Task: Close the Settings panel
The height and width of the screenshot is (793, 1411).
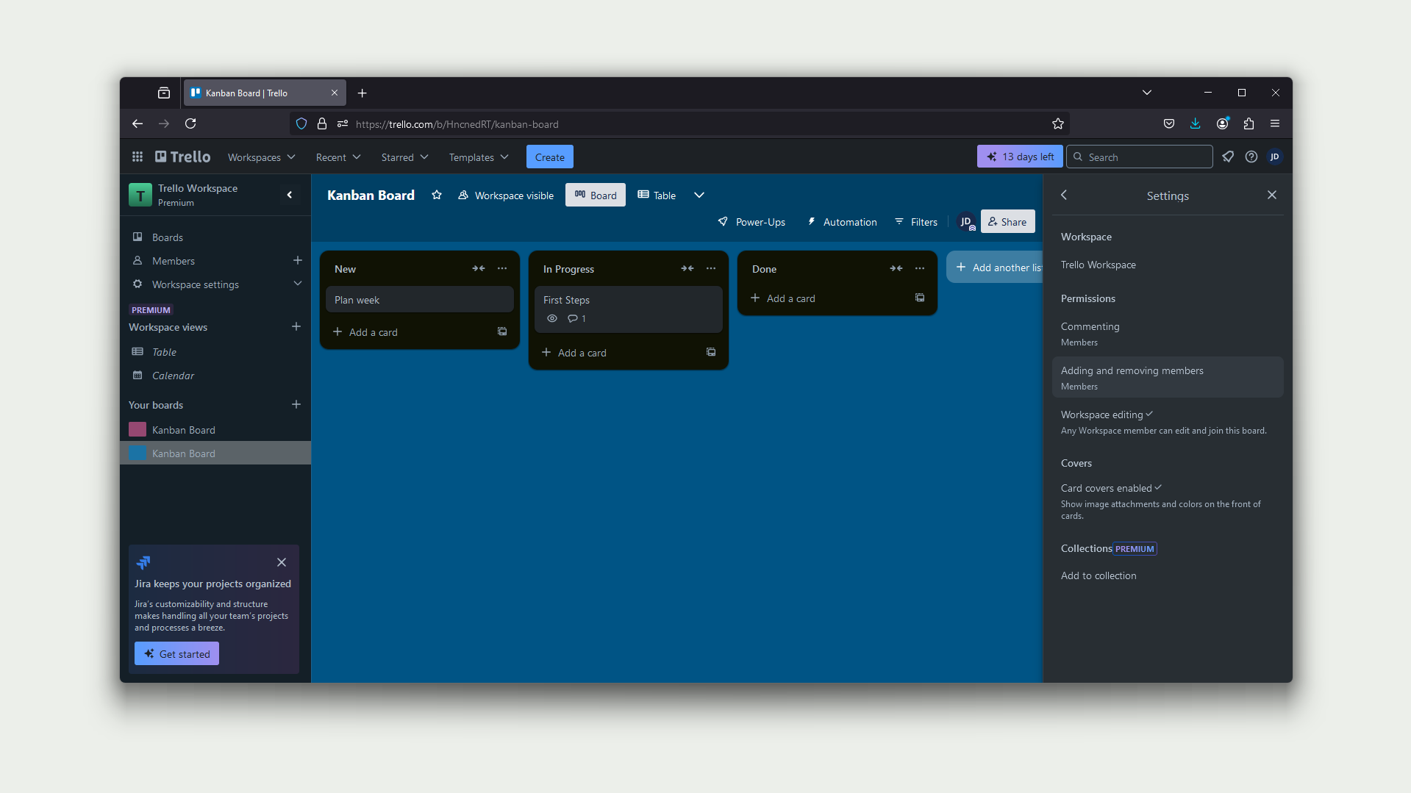Action: tap(1272, 195)
